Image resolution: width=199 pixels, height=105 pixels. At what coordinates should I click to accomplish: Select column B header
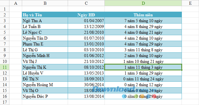[x=45, y=3]
